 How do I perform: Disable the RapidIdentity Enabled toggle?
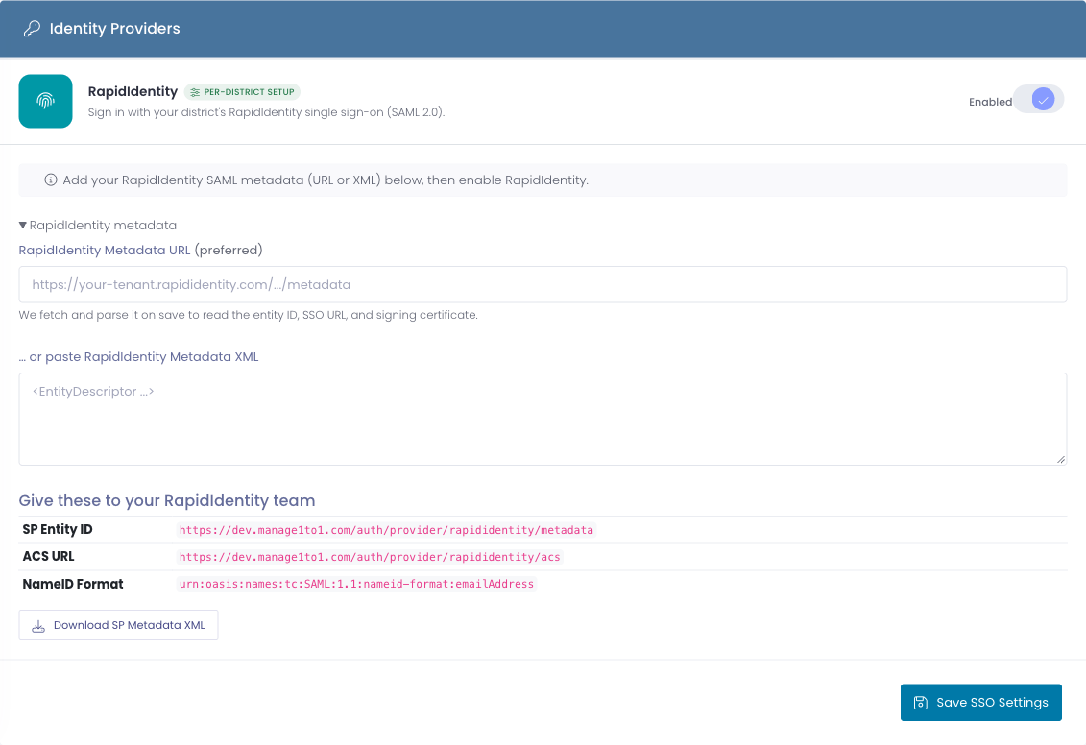1038,99
